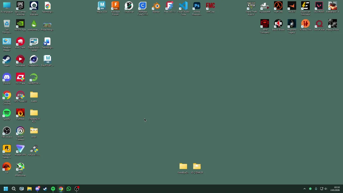Launch Adobe Photoshop shortcut
343x193 pixels.
[197, 8]
